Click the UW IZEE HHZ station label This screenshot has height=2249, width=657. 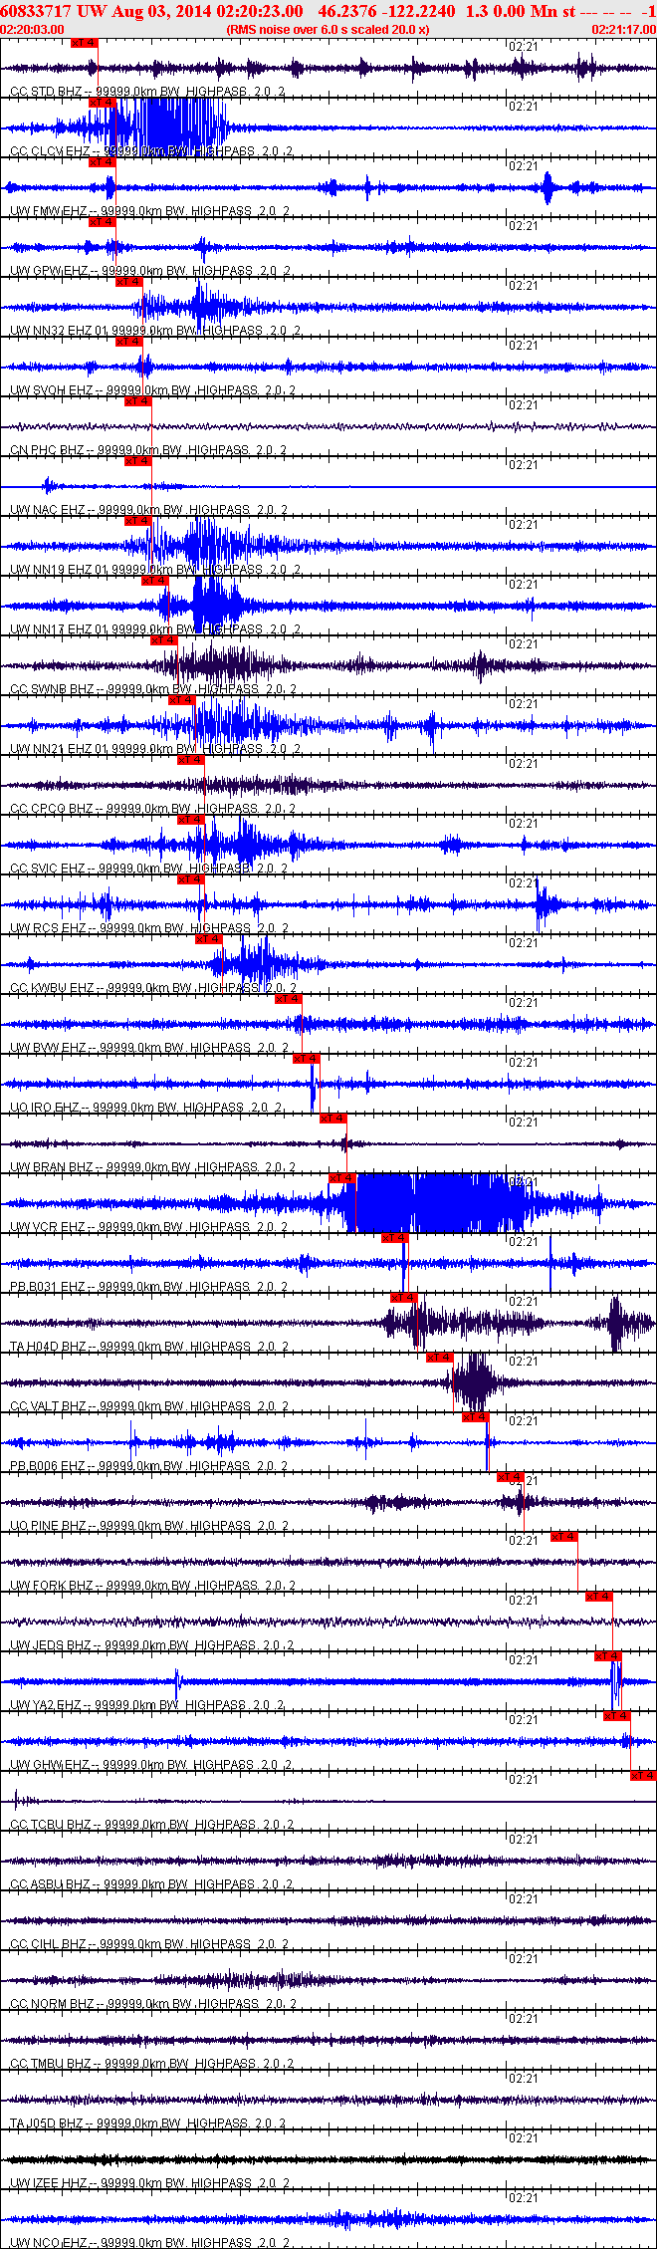[x=49, y=2183]
